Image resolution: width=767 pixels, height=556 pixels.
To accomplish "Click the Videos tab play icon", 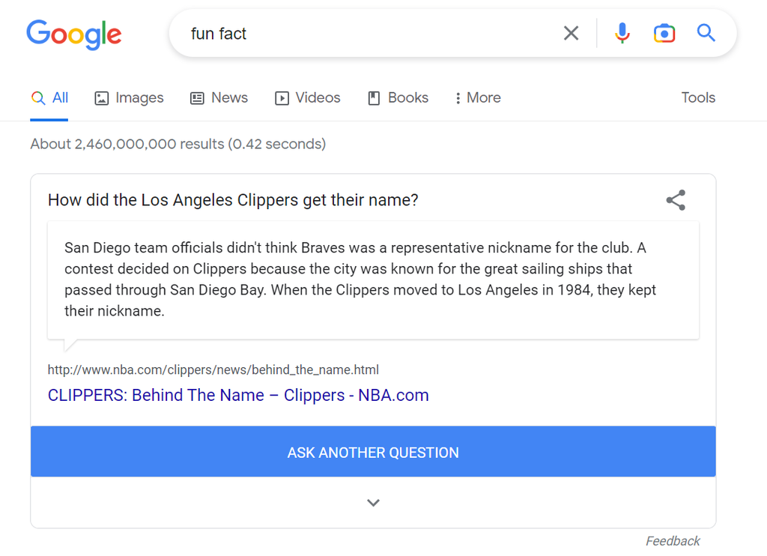I will (x=282, y=98).
